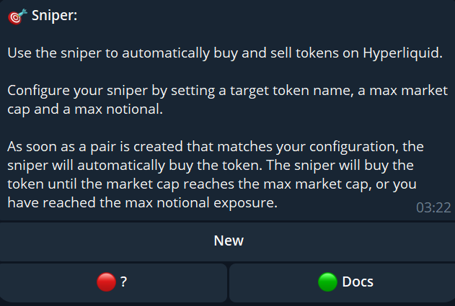Click the bold "Sniper:" heading
Screen dimensions: 455x306
(55, 16)
